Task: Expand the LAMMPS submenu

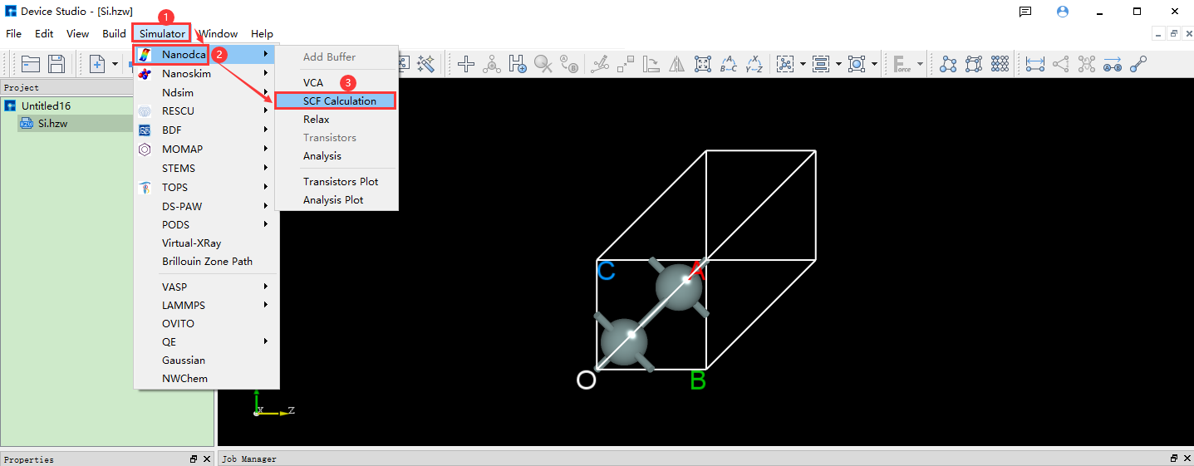Action: click(x=266, y=305)
